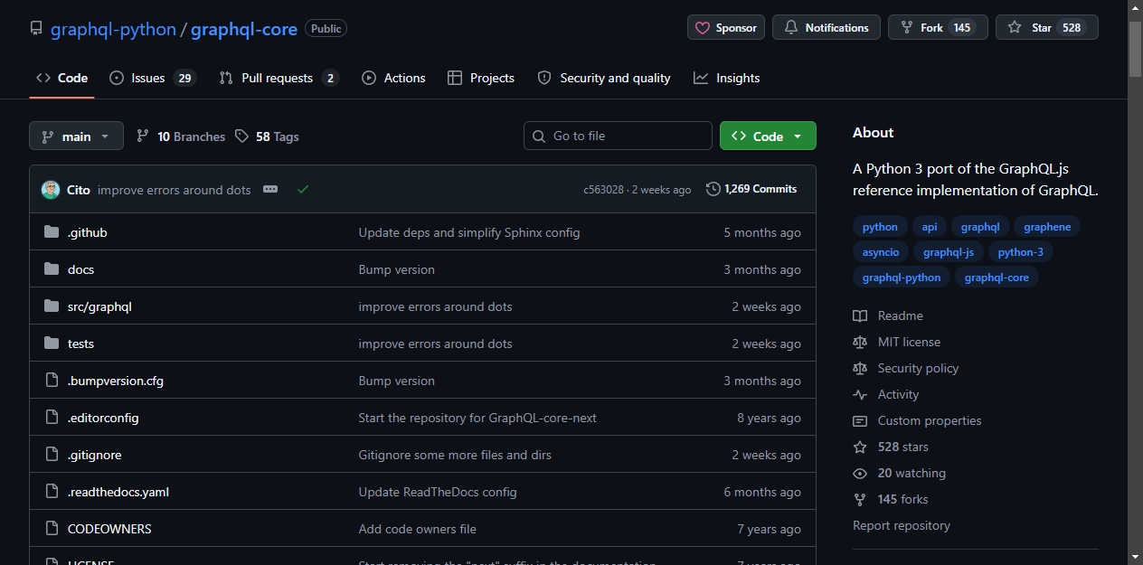Open the .github folder

pos(87,232)
